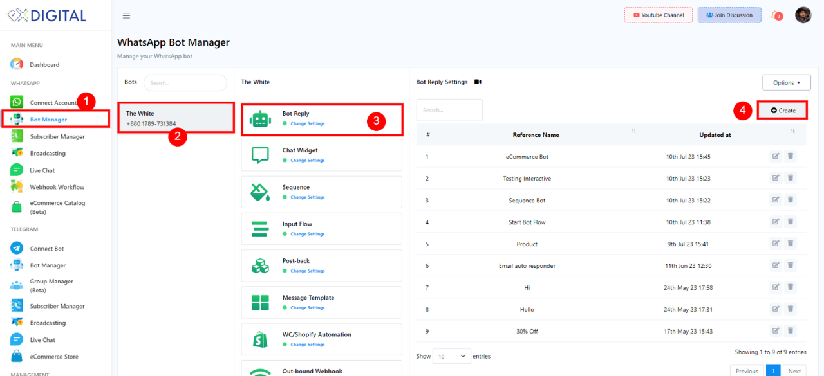Click the Chat Widget speech bubble icon
824x376 pixels.
click(x=260, y=155)
